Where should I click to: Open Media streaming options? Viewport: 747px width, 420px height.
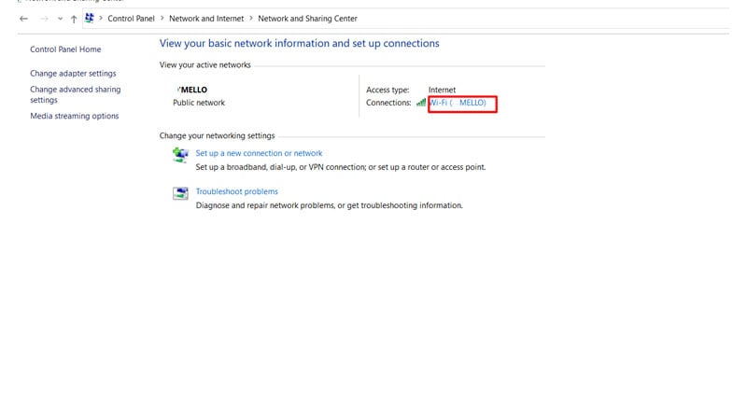coord(75,116)
